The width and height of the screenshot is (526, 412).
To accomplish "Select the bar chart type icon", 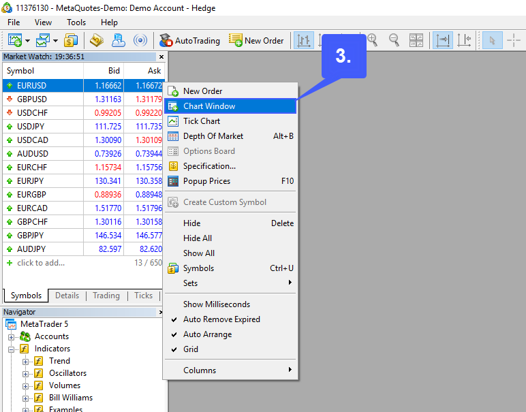I will coord(304,41).
